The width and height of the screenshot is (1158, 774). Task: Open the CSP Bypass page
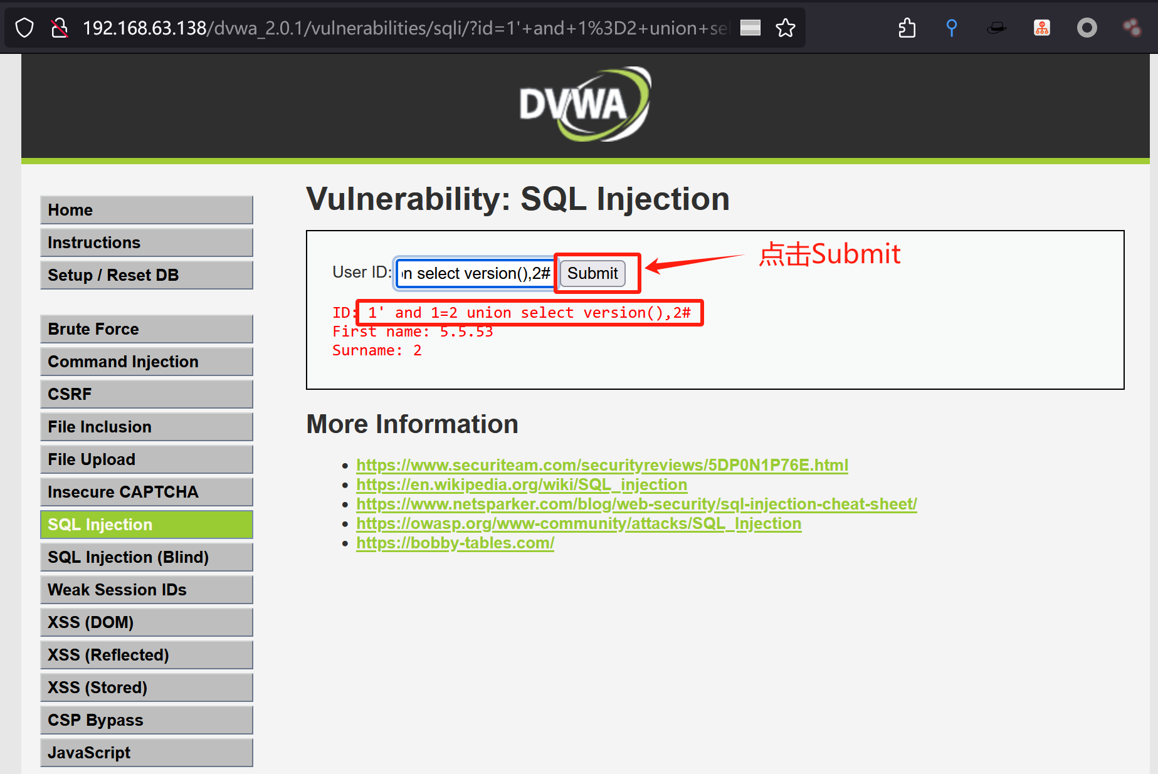[147, 720]
